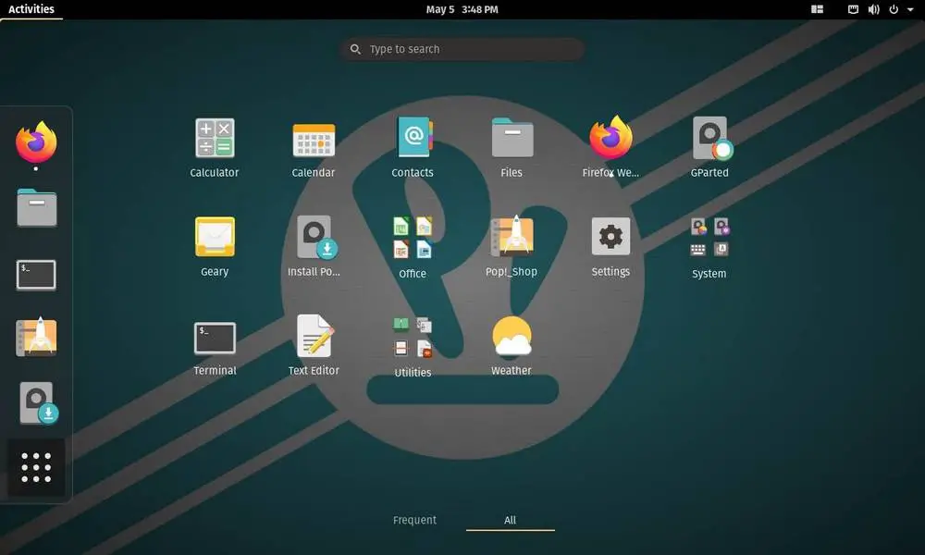Click the Type to search field
925x555 pixels.
tap(462, 49)
